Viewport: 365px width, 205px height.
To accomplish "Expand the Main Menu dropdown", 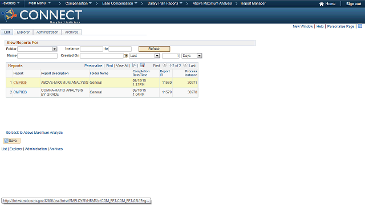I will 39,3.
